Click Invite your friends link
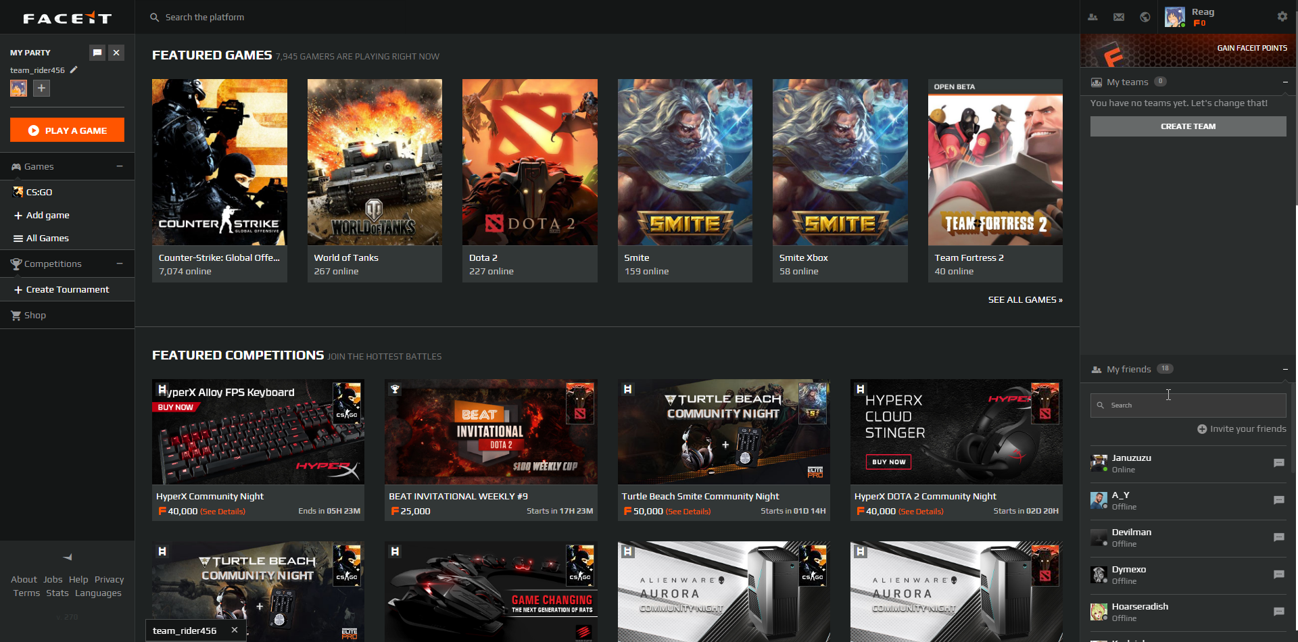The image size is (1298, 642). 1242,428
